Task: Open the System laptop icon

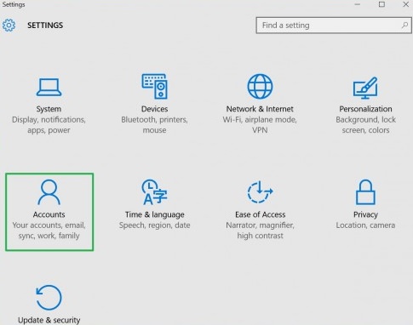Action: 49,87
